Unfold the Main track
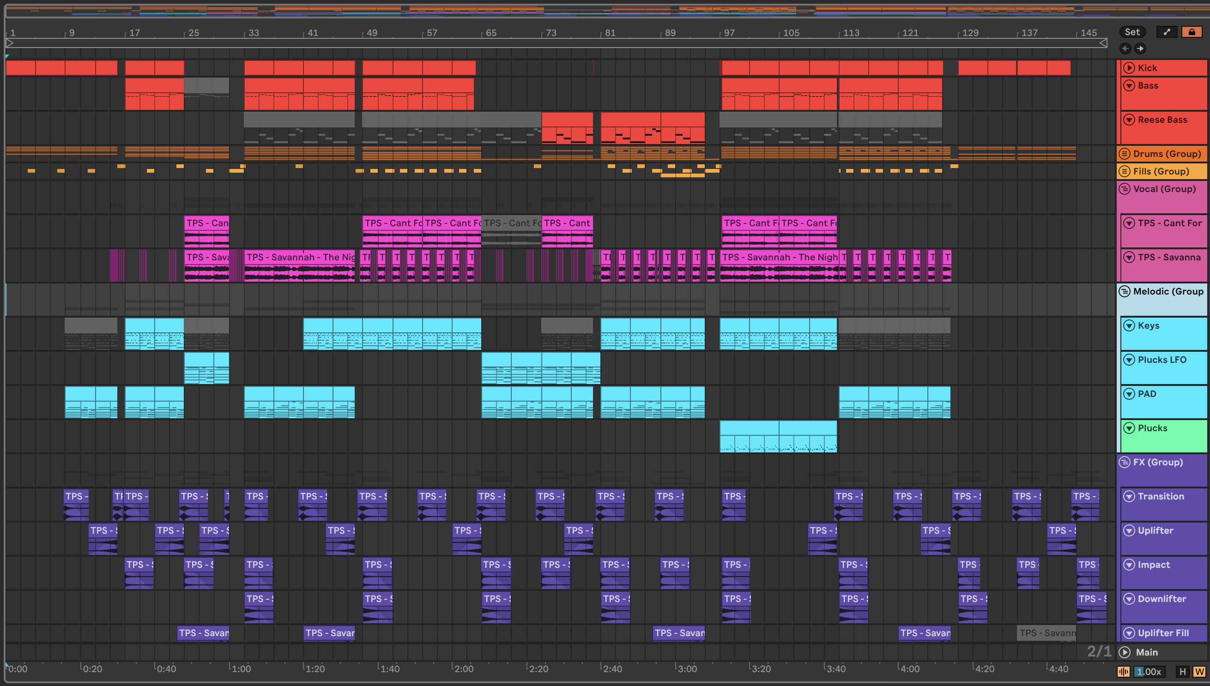Viewport: 1210px width, 686px height. (x=1125, y=653)
